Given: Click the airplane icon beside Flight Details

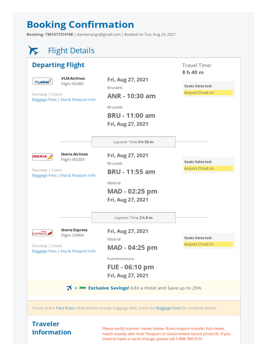Looking at the screenshot, I should pos(33,51).
